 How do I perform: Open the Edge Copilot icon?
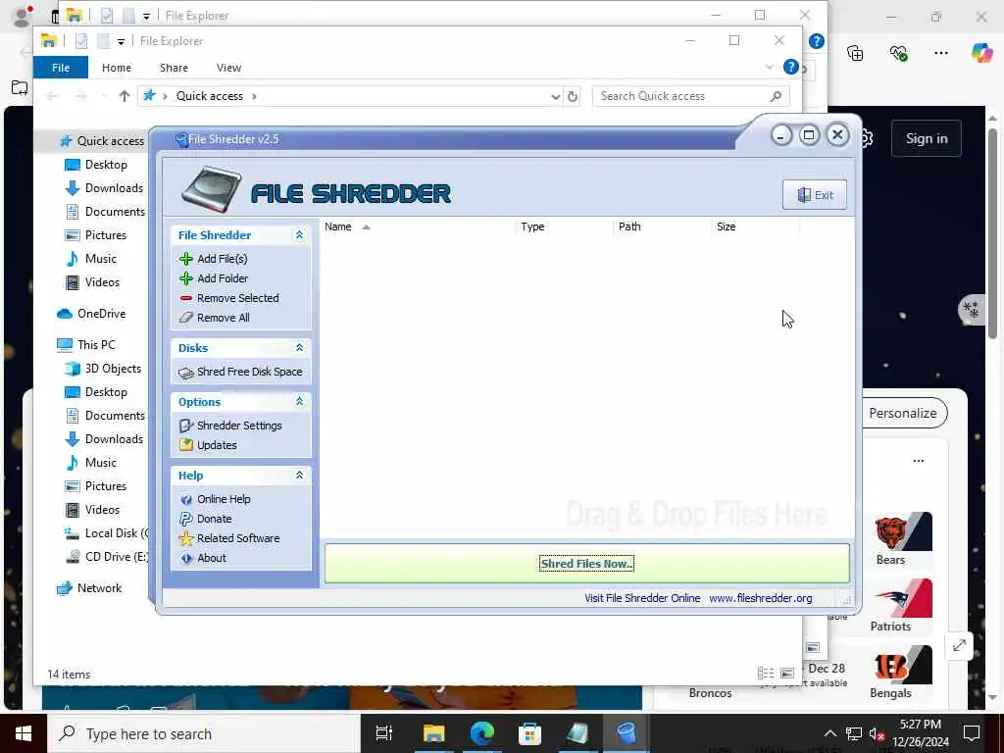pos(981,53)
